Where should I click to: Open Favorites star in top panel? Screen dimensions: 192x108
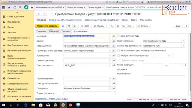tap(9, 7)
